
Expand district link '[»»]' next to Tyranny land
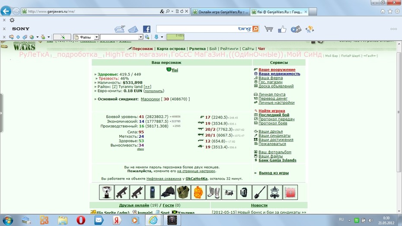point(147,86)
